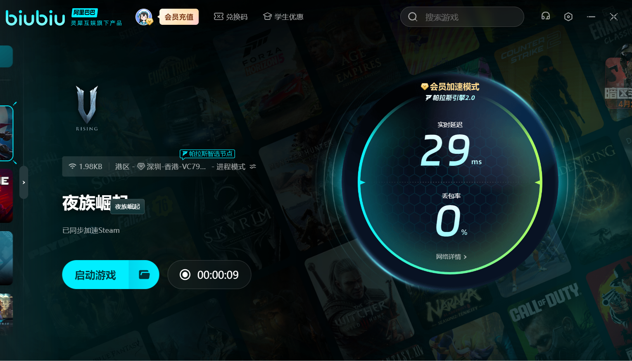This screenshot has height=361, width=632.
Task: Expand the left game sidebar arrow
Action: (24, 182)
